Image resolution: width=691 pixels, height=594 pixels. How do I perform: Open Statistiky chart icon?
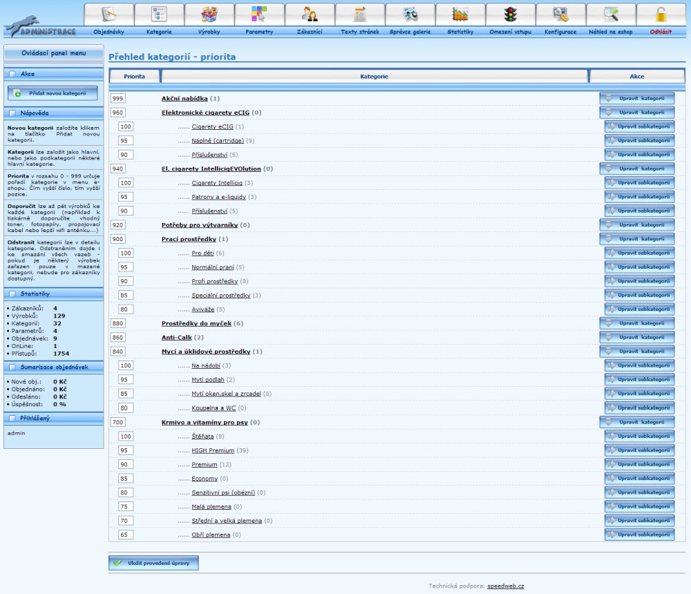(460, 15)
